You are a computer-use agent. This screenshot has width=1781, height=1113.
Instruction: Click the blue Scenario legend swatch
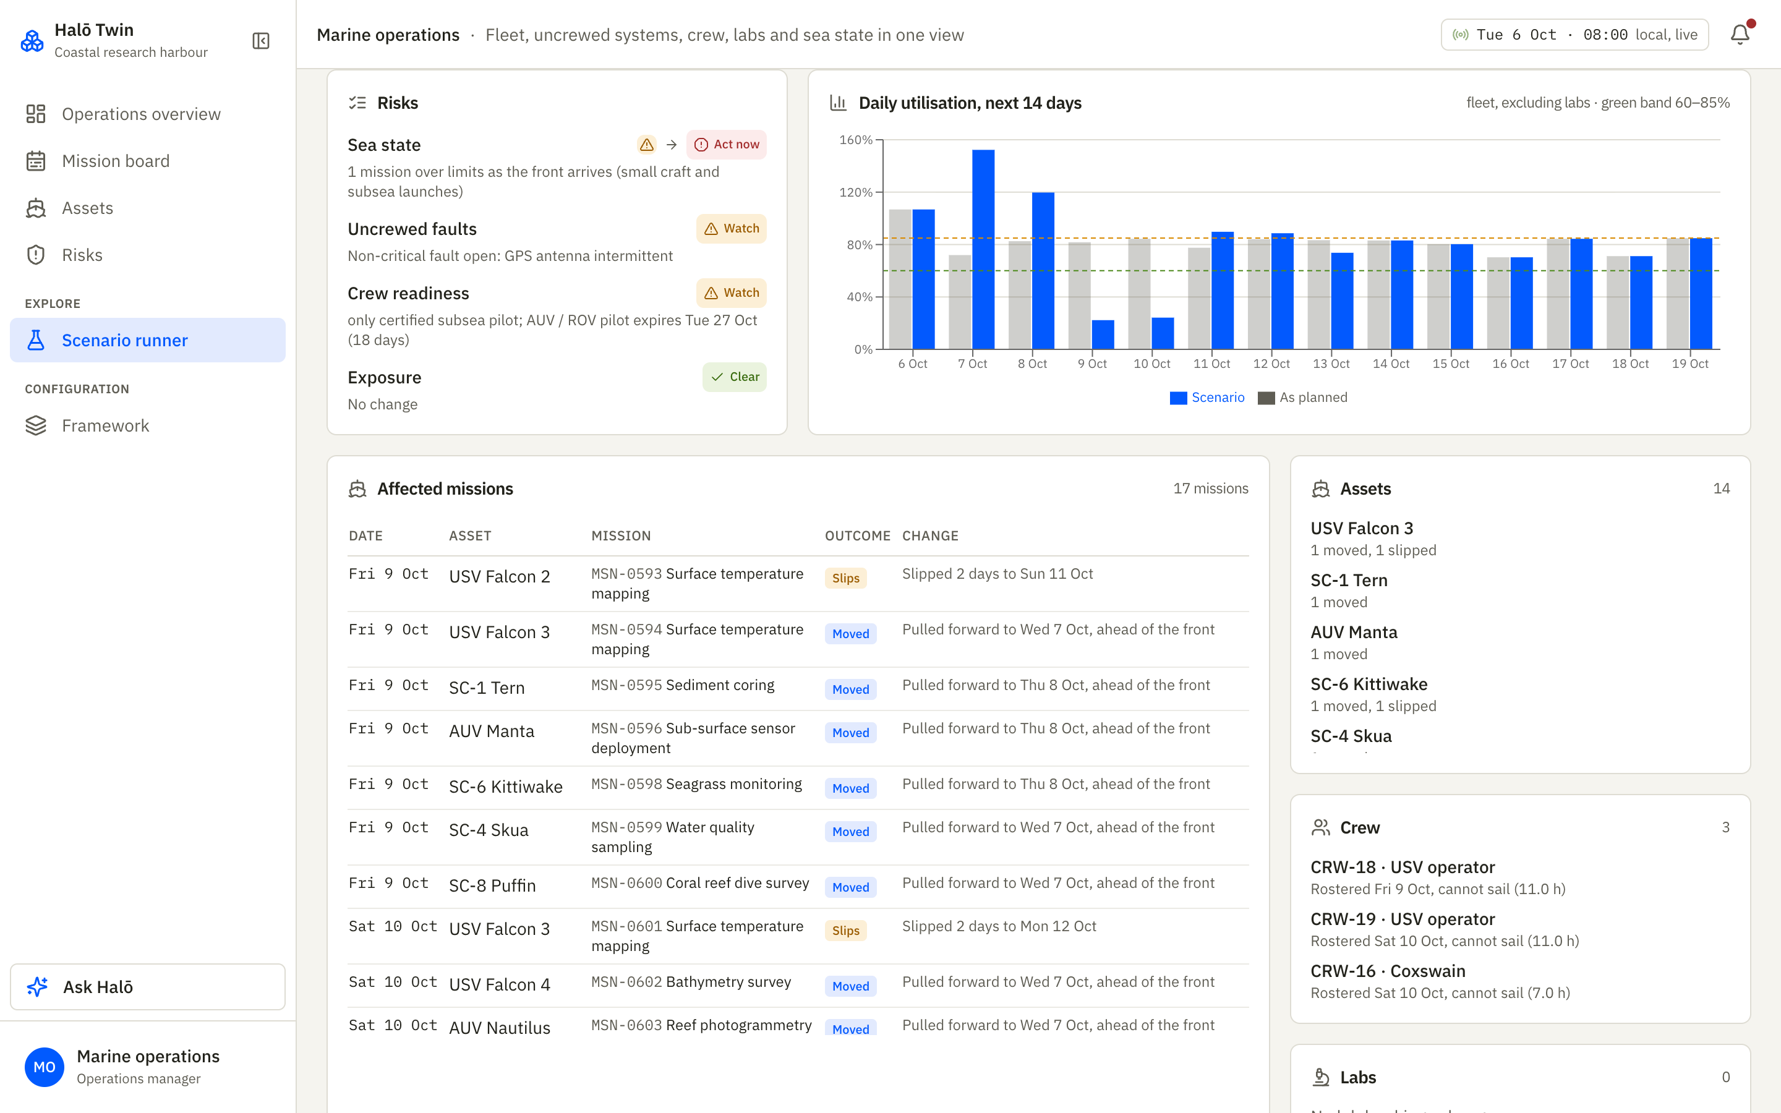pos(1178,398)
